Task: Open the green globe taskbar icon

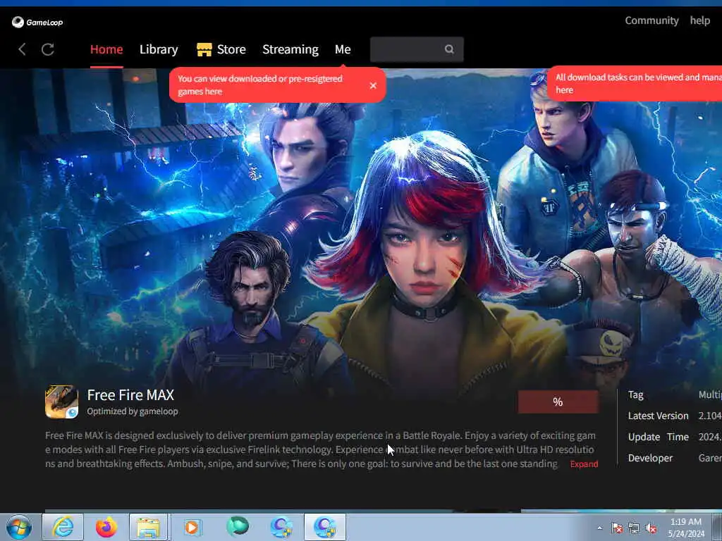Action: (x=238, y=526)
